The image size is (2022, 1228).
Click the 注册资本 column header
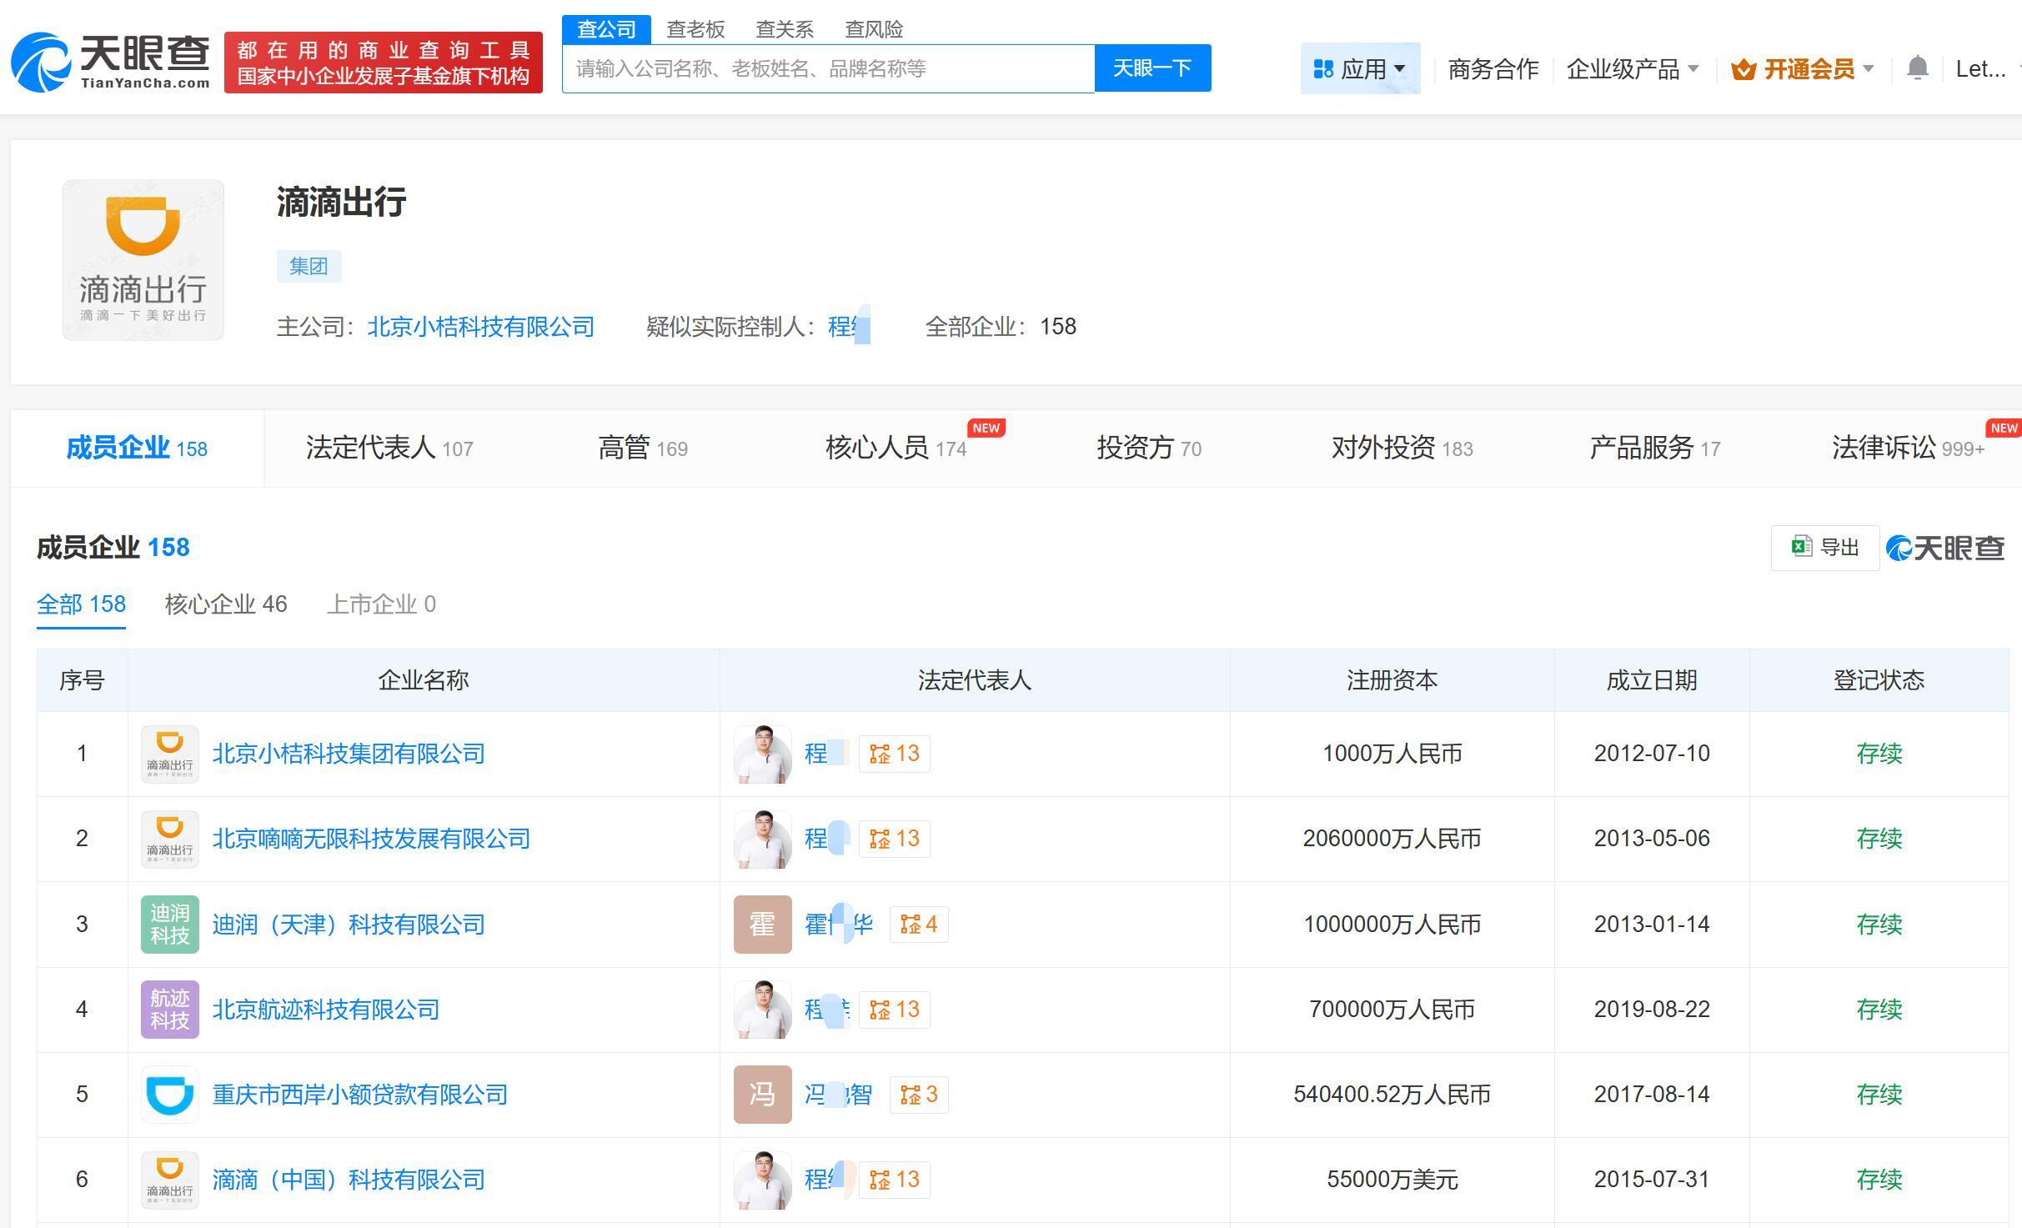click(1392, 680)
